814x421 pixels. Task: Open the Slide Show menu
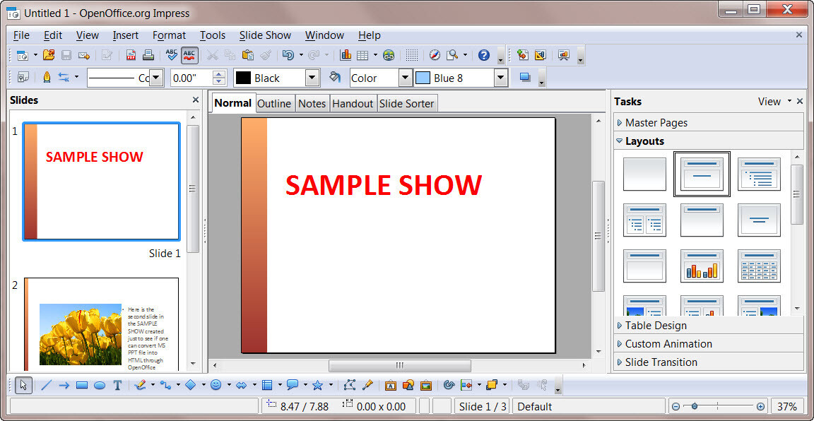pyautogui.click(x=265, y=35)
